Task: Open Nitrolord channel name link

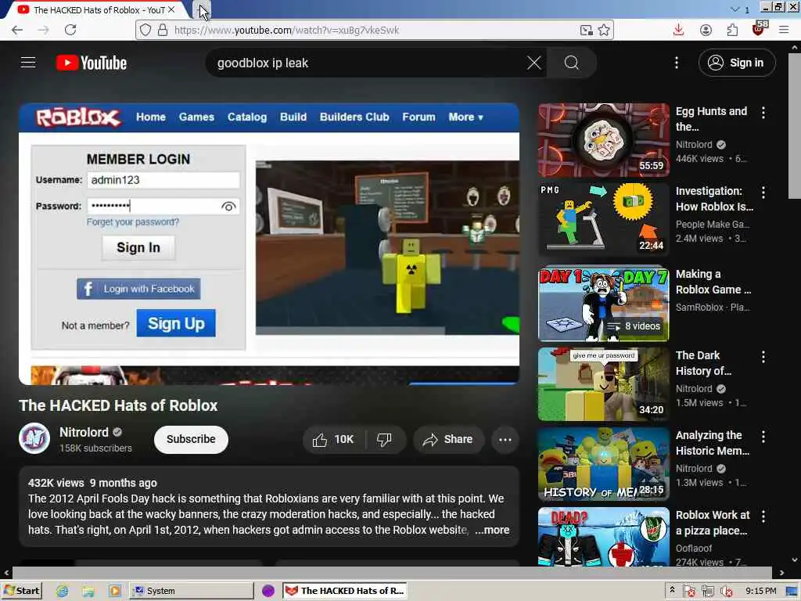Action: (84, 432)
